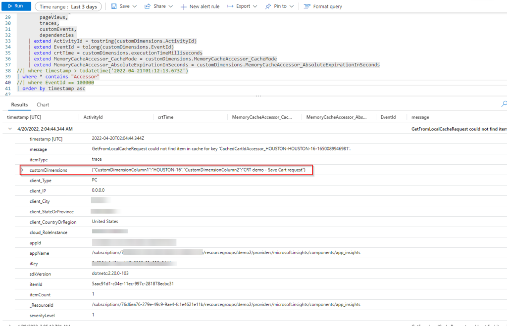Click the 'dependencies' line in the editor
Screen dimensions: 507x326
click(x=56, y=35)
